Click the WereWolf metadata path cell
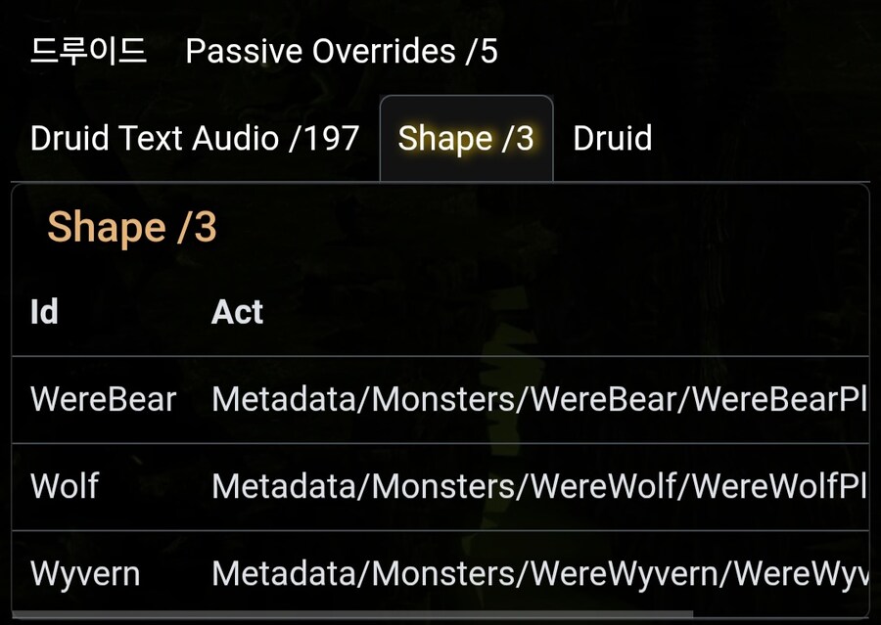The height and width of the screenshot is (625, 881). 538,486
